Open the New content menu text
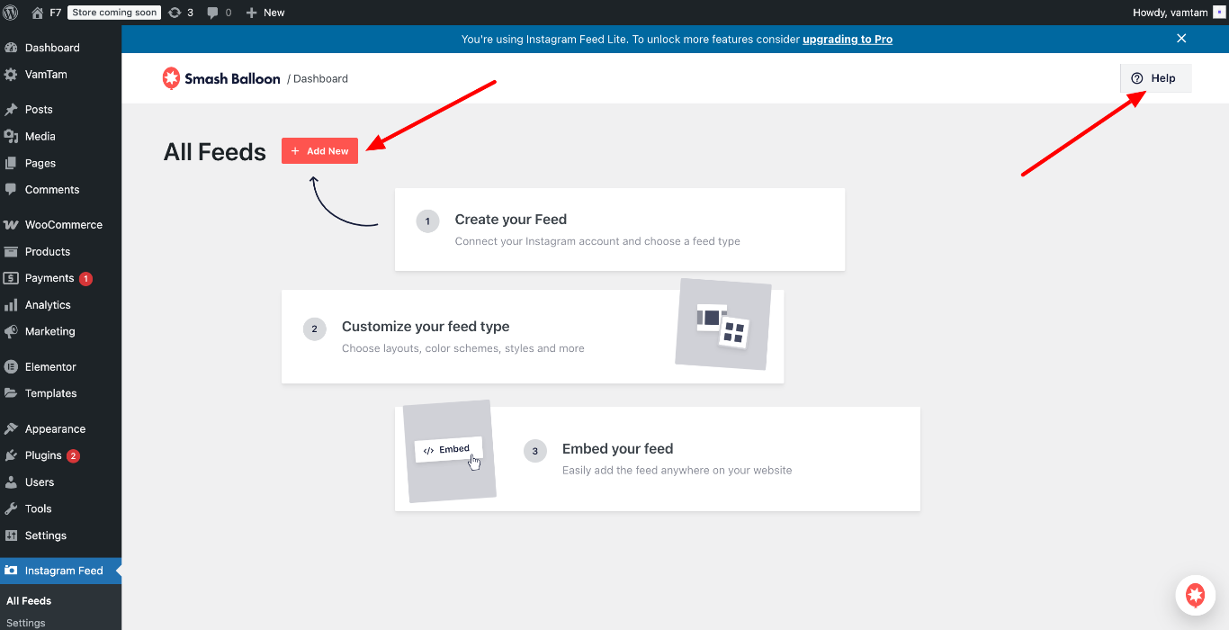Viewport: 1229px width, 630px height. click(x=274, y=13)
